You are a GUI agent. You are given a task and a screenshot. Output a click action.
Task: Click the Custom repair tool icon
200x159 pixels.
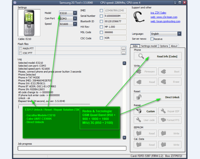pyautogui.click(x=139, y=111)
